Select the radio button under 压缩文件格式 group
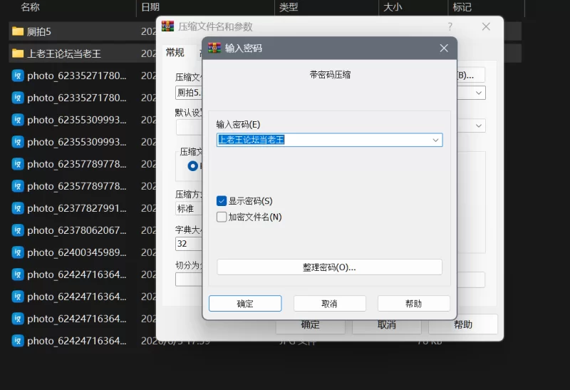Screen dimensions: 570x390 pyautogui.click(x=192, y=166)
